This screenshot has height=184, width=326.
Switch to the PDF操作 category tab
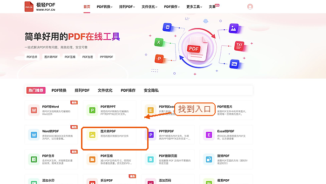coord(128,90)
